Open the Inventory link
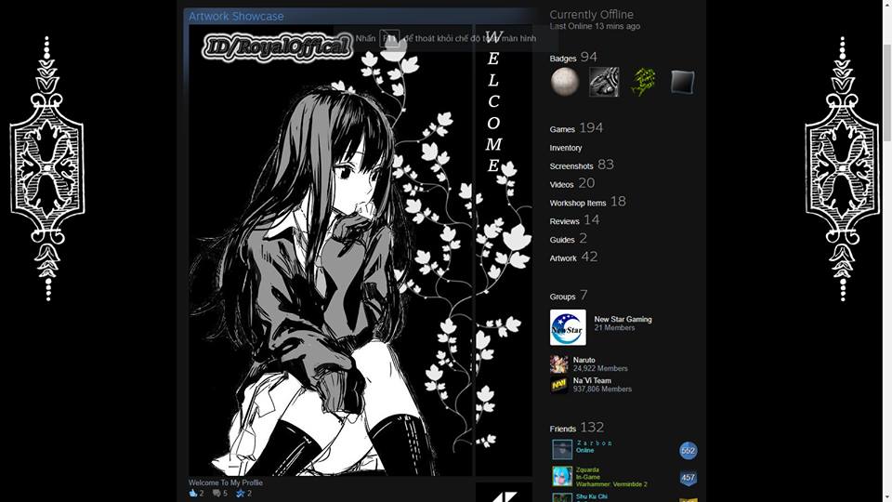This screenshot has height=502, width=892. [566, 148]
